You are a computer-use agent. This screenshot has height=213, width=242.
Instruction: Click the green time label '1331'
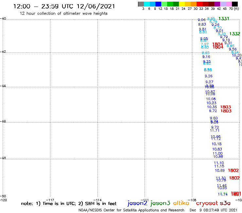[x=224, y=19]
